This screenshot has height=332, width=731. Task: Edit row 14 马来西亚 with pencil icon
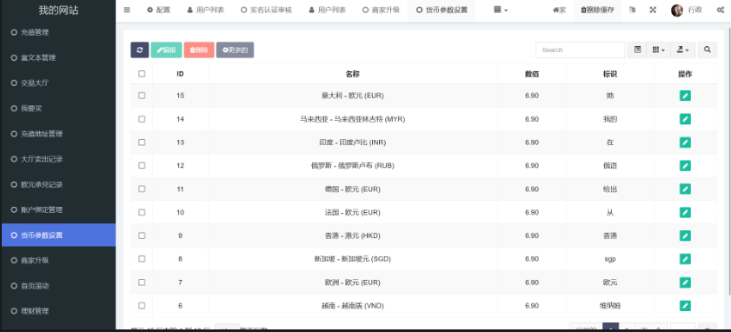(x=685, y=119)
